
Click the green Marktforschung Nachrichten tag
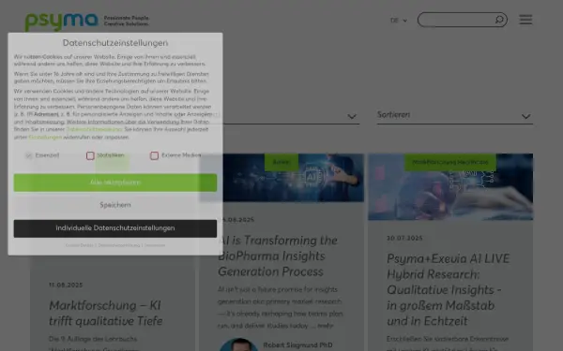(450, 162)
